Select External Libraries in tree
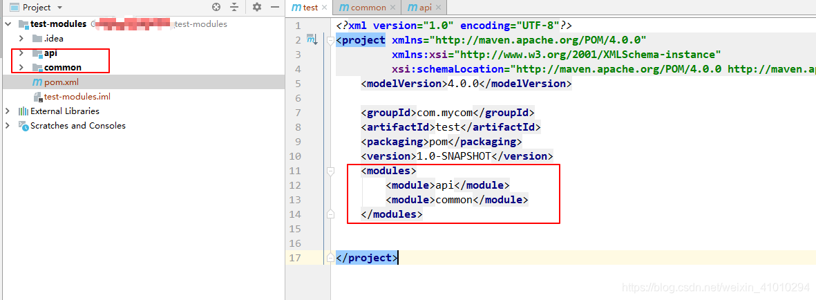The height and width of the screenshot is (300, 816). [64, 111]
